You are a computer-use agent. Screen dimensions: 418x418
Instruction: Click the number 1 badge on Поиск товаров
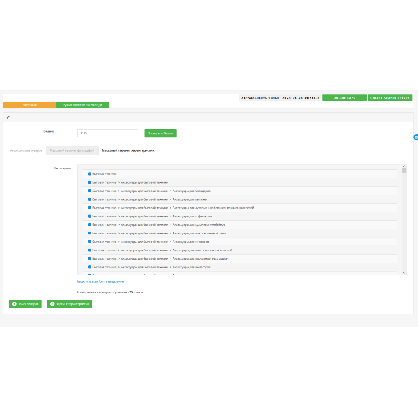(x=14, y=304)
